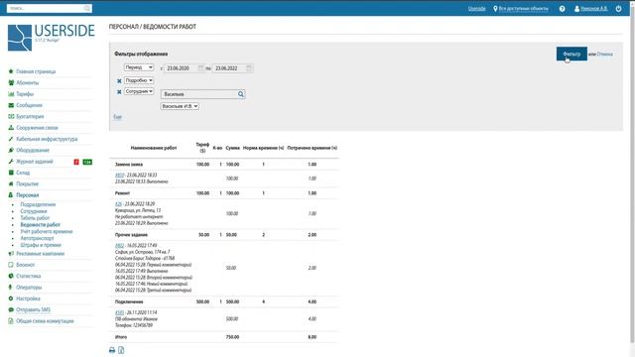Open Сообщения in sidebar

pos(29,105)
